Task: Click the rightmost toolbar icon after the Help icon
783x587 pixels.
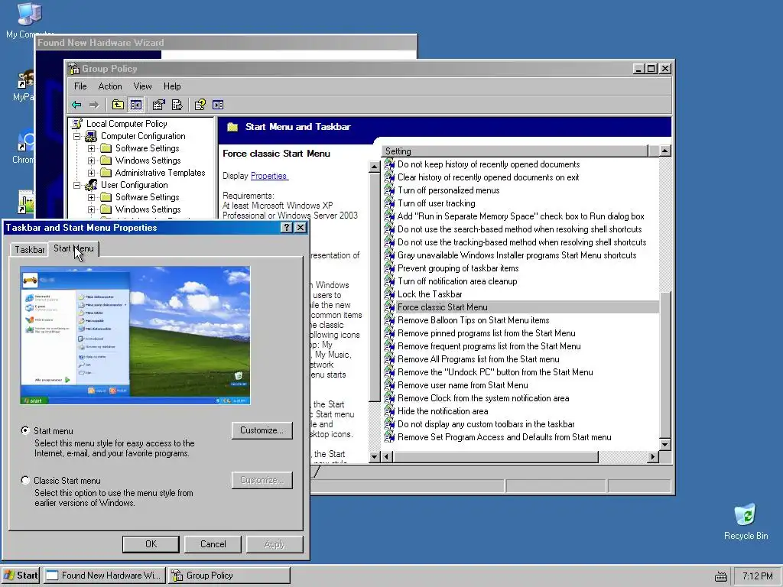Action: [x=218, y=105]
